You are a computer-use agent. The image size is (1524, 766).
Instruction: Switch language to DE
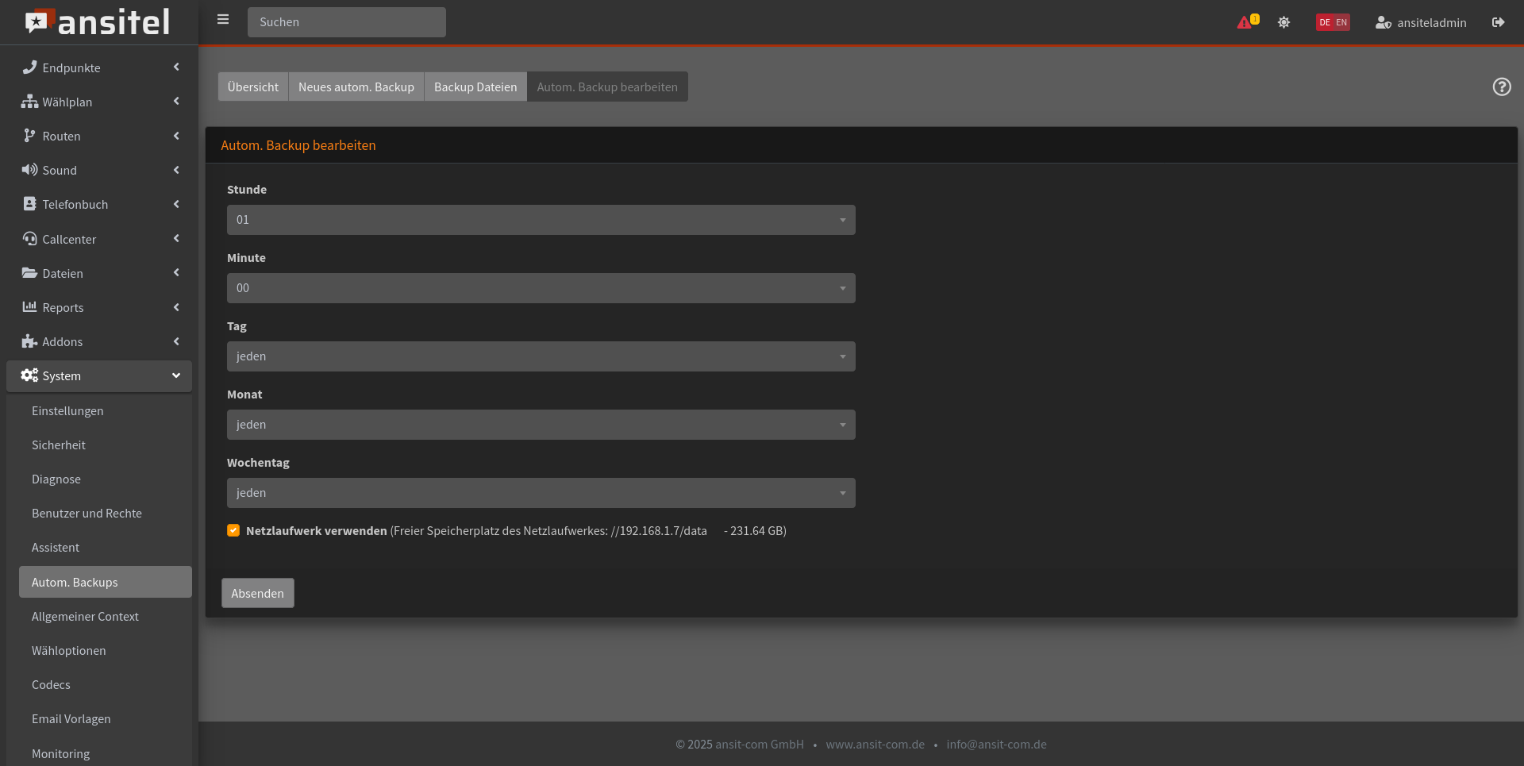(x=1325, y=22)
